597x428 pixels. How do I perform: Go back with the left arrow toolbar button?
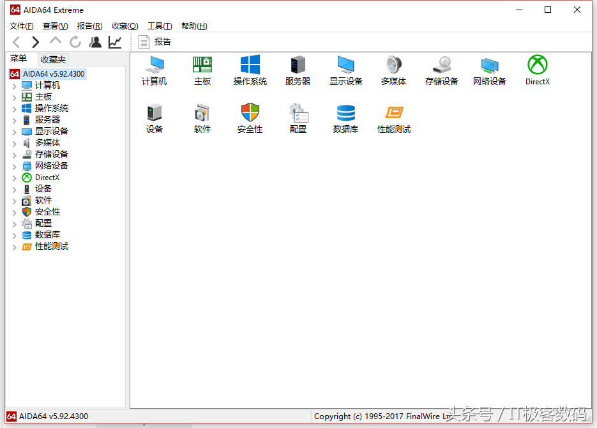(17, 42)
